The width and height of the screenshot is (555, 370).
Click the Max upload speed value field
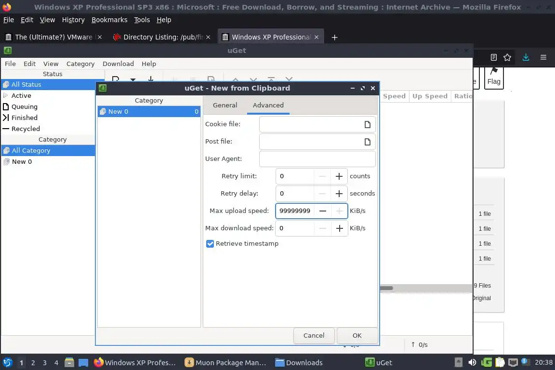tap(295, 211)
